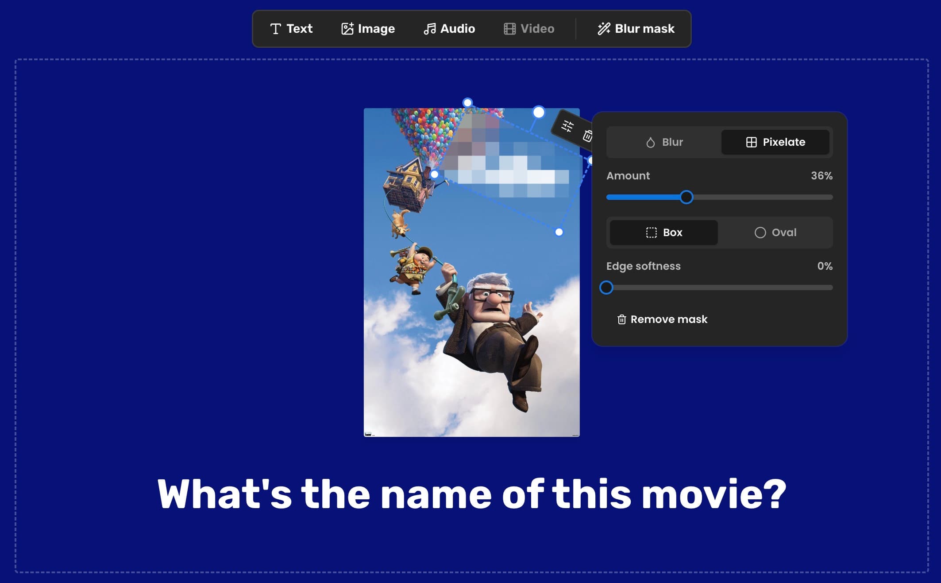Select the Pixelate effect mode
Viewport: 941px width, 583px height.
pos(775,142)
